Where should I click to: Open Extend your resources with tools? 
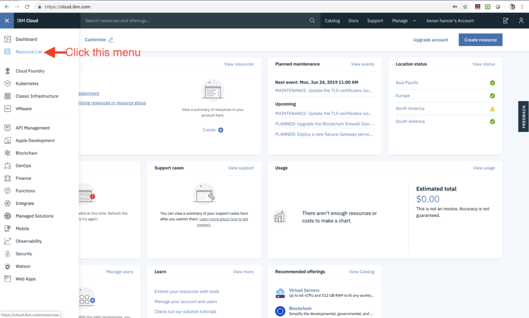(x=186, y=291)
